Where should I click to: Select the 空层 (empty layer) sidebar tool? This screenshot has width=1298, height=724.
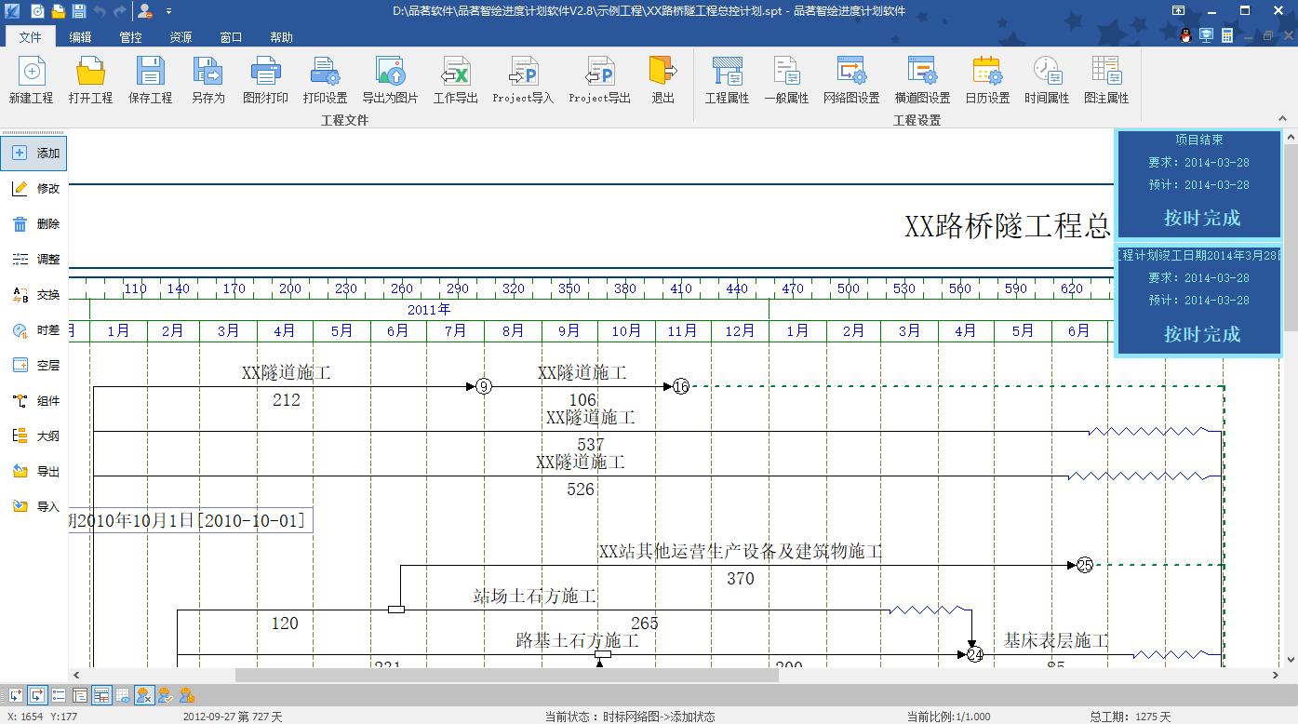click(x=34, y=366)
